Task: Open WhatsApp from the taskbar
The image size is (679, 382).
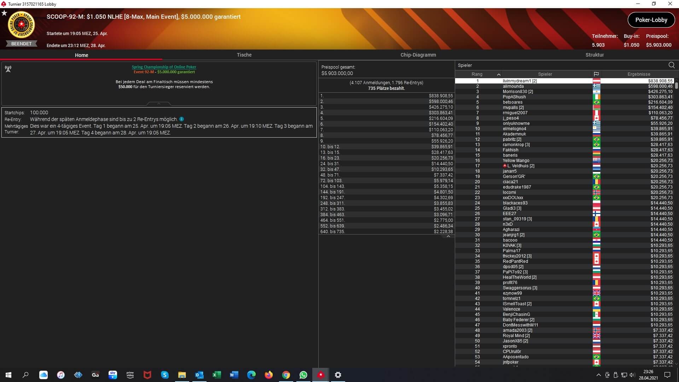Action: click(x=303, y=375)
